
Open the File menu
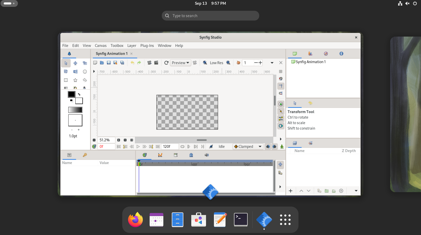tap(65, 46)
